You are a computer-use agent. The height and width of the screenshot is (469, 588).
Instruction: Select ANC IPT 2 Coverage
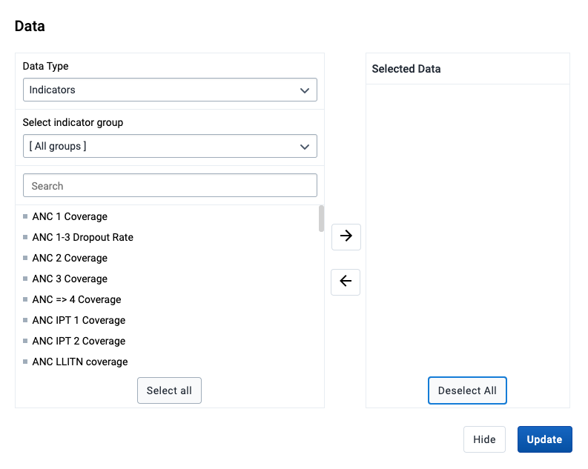click(79, 341)
